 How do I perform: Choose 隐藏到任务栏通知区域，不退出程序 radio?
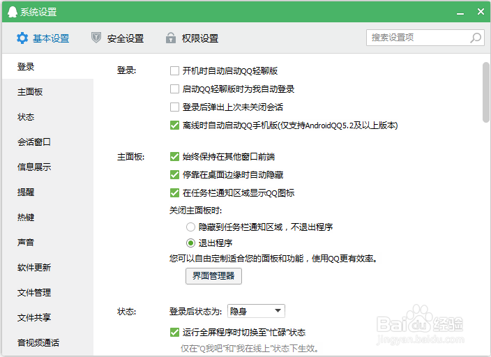click(190, 227)
